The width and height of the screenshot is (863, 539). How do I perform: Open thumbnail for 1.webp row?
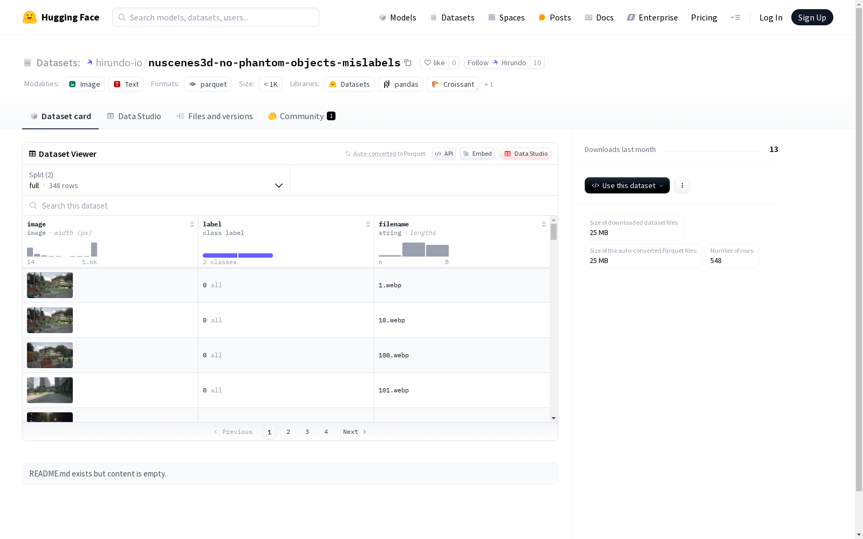click(x=50, y=285)
